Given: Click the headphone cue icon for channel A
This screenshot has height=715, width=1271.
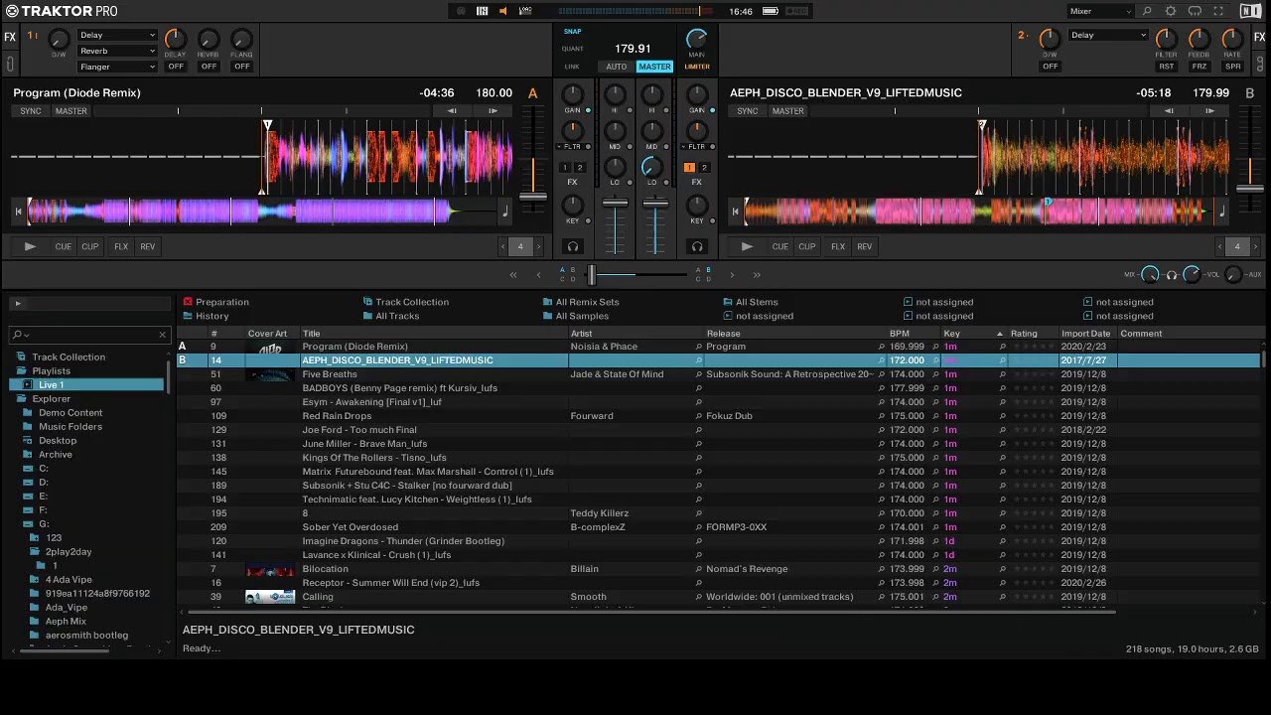Looking at the screenshot, I should pyautogui.click(x=572, y=246).
